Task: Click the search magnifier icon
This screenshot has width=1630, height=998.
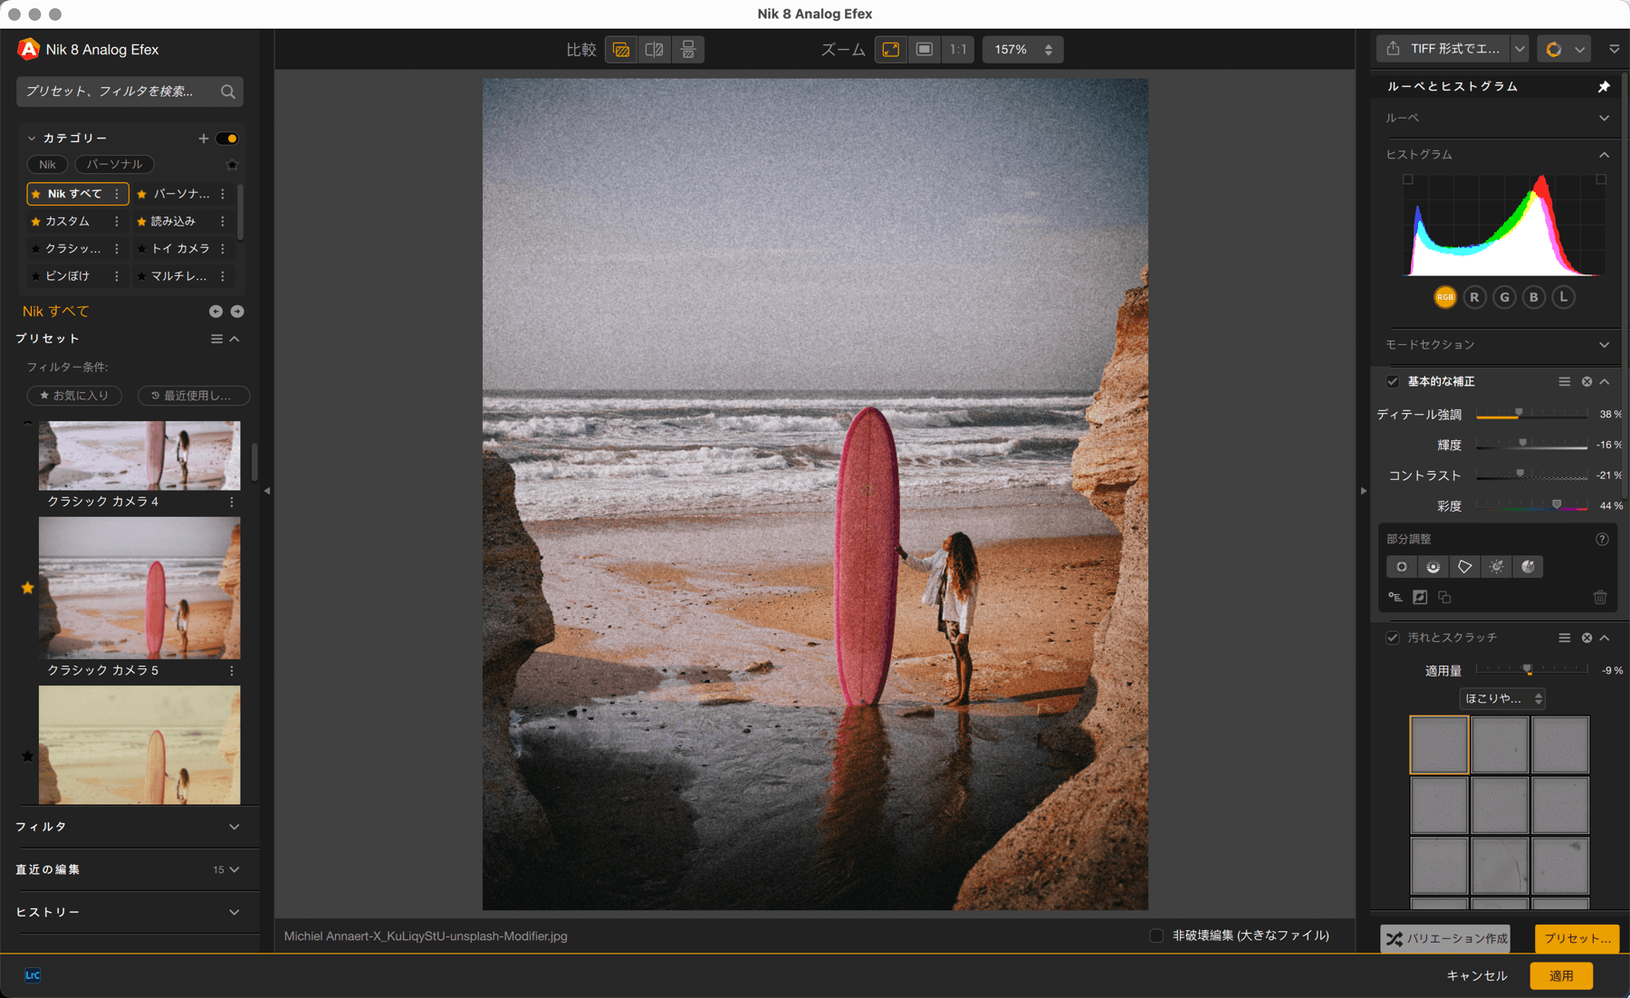Action: click(x=228, y=91)
